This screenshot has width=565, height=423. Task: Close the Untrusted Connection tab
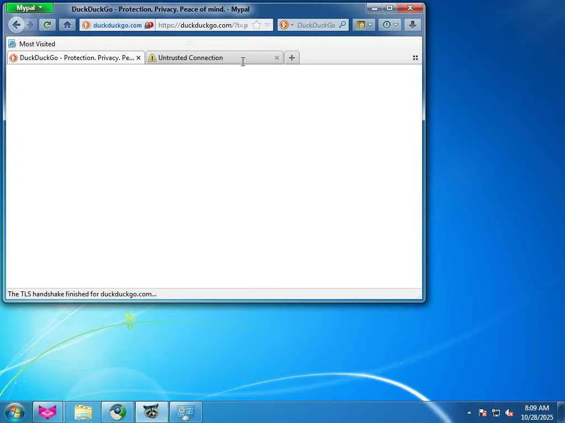pyautogui.click(x=277, y=58)
